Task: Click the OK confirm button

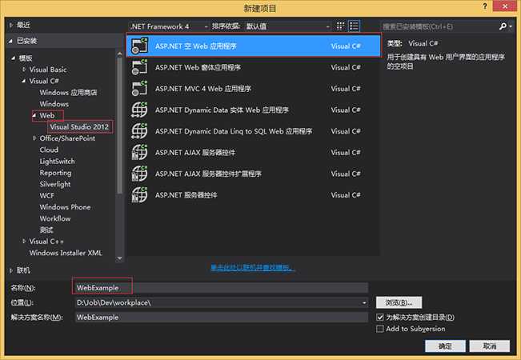Action: tap(445, 346)
